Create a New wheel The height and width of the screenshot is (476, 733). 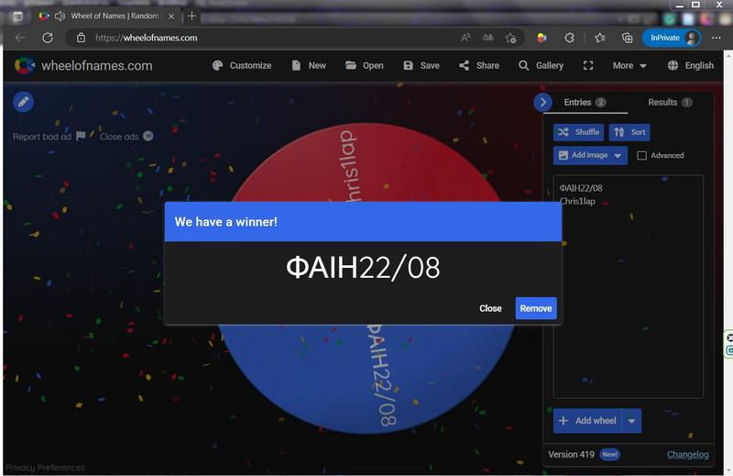(309, 65)
